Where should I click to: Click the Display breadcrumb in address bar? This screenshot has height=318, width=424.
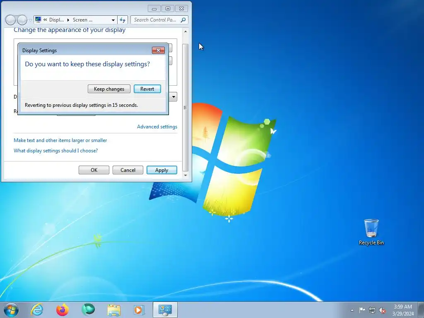point(56,20)
